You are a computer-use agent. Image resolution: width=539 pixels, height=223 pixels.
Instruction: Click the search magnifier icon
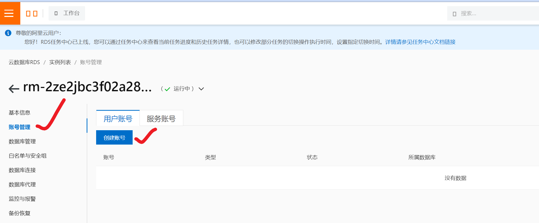pyautogui.click(x=454, y=14)
